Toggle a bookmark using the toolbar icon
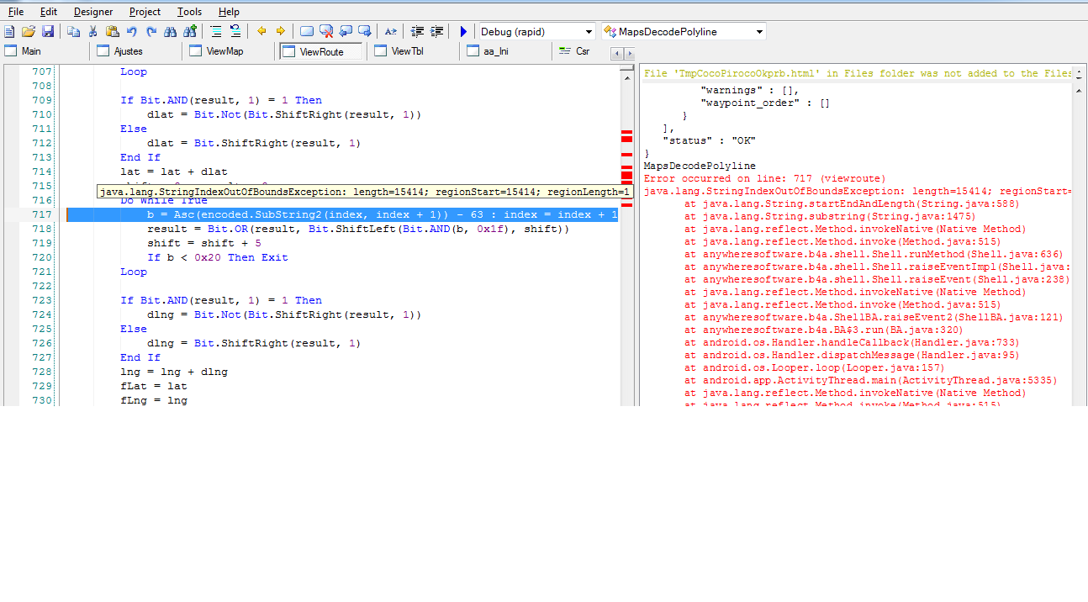The height and width of the screenshot is (602, 1088). pos(307,31)
